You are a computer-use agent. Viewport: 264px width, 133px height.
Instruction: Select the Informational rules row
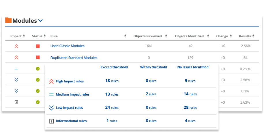[x=71, y=121]
